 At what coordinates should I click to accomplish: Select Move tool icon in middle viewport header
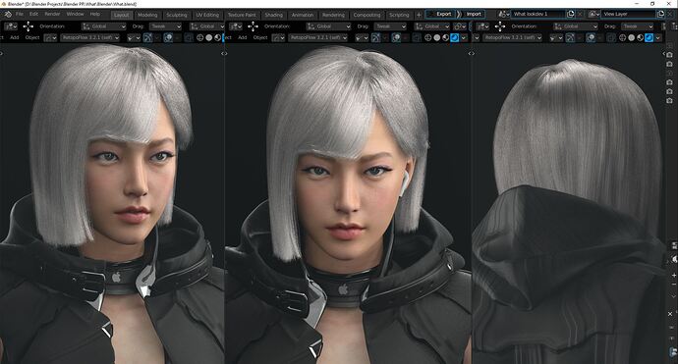coord(253,26)
